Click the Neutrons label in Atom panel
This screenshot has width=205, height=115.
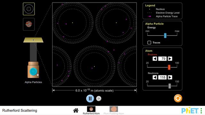coord(153,73)
